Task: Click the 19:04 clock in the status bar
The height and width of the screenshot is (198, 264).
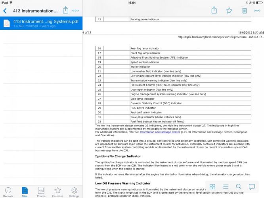Action: (x=132, y=3)
